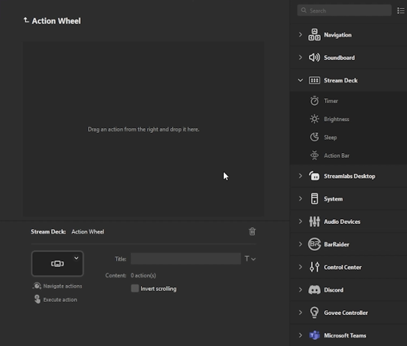The width and height of the screenshot is (407, 346).
Task: Click the System computer icon
Action: click(314, 198)
